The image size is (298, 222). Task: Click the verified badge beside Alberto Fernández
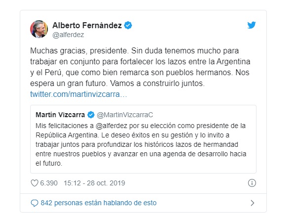point(128,25)
